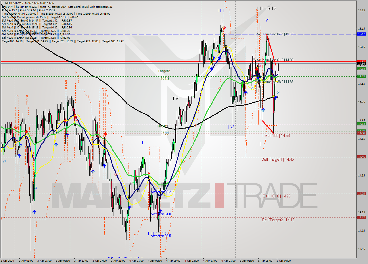
Task: Click the 'Sell 161.8 | 14.25' label
Action: coord(277,196)
